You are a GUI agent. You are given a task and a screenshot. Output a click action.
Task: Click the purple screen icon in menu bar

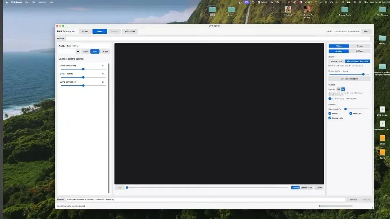coord(246,2)
